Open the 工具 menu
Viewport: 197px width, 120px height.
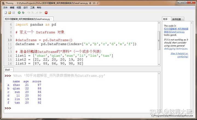pos(32,8)
